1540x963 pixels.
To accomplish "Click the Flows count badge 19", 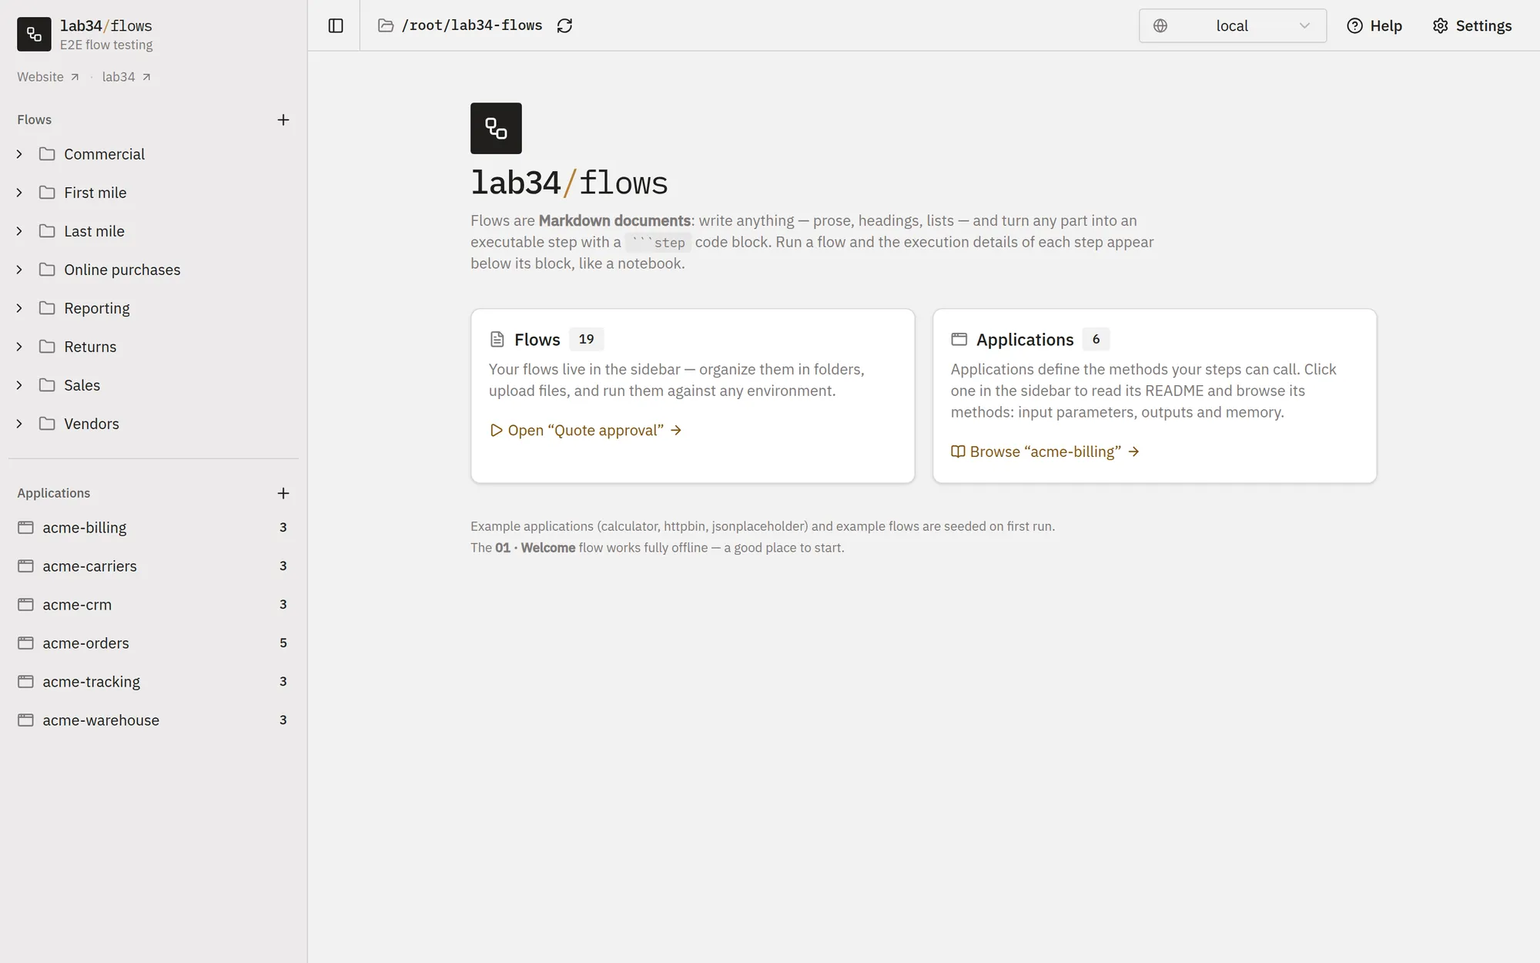I will click(586, 339).
